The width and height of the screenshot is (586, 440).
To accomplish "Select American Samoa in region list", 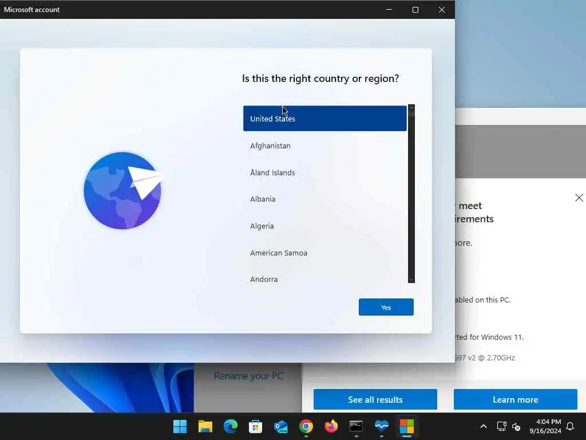I will click(325, 253).
